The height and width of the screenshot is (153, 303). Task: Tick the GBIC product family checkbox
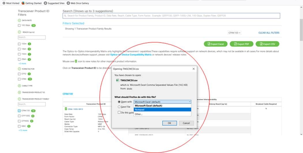[x=19, y=126]
